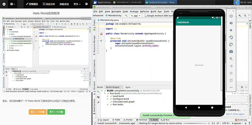Switch to Android Emulator taskbar item
Image resolution: width=252 pixels, height=125 pixels.
[x=161, y=2]
